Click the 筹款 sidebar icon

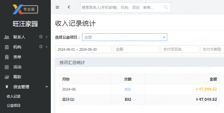point(7,77)
